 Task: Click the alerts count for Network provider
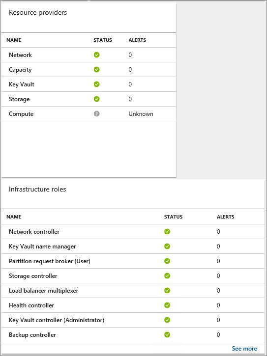pos(130,55)
